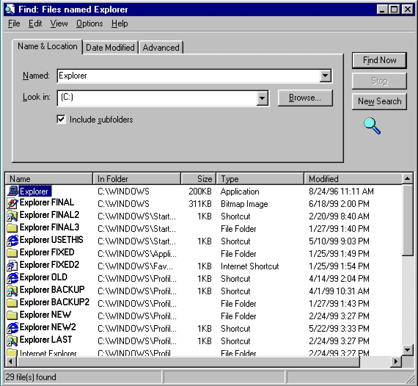Click the Internet Shortcut type cell
The height and width of the screenshot is (386, 418).
[x=250, y=266]
